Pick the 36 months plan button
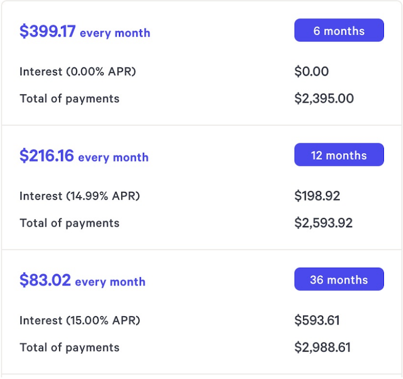This screenshot has height=379, width=403. coord(338,280)
